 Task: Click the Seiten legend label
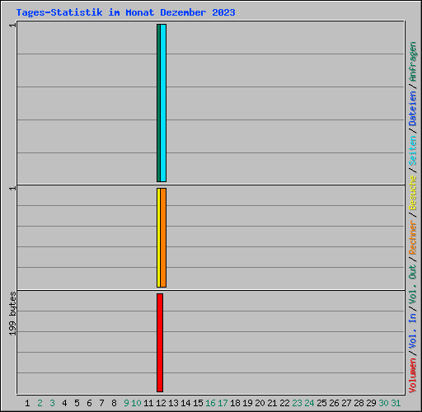413,151
